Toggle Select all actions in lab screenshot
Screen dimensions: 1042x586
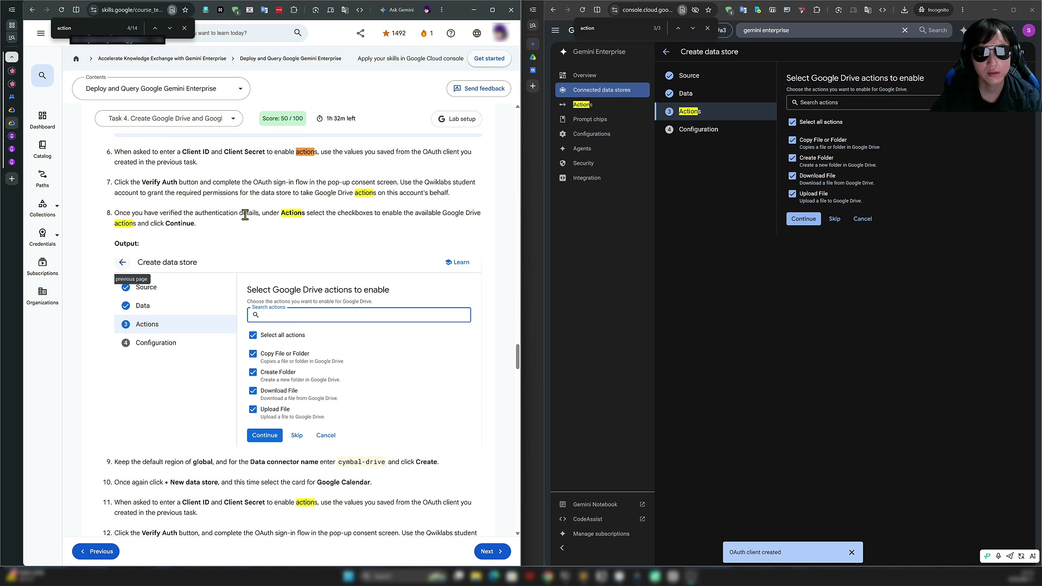[x=253, y=335]
